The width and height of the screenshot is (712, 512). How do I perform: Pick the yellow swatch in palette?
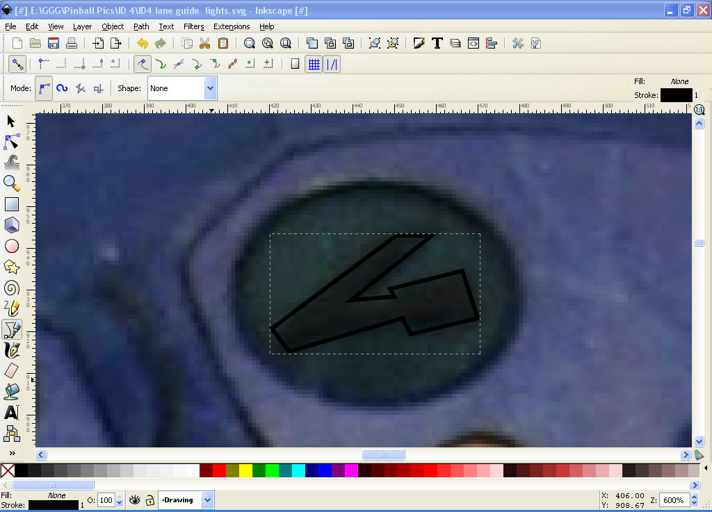[x=245, y=470]
